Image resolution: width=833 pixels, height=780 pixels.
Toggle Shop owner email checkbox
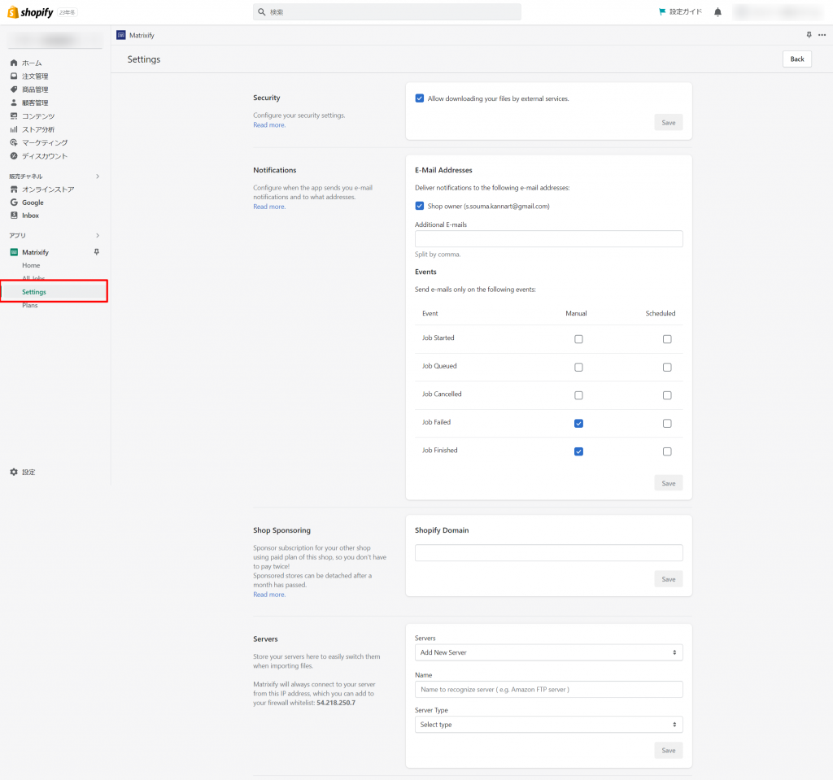pos(420,206)
